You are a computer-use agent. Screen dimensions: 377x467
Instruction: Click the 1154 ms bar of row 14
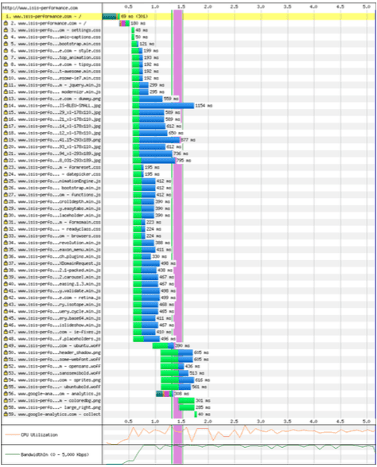[163, 106]
